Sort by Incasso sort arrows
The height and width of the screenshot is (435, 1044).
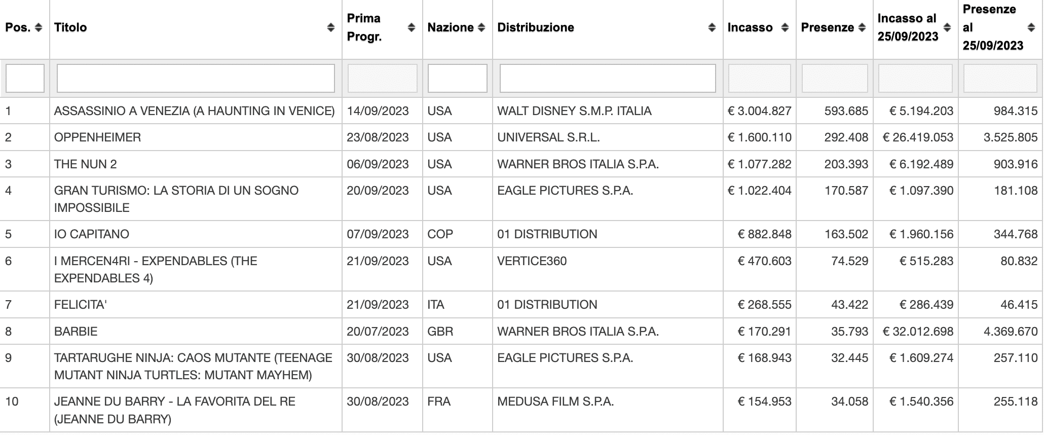785,27
